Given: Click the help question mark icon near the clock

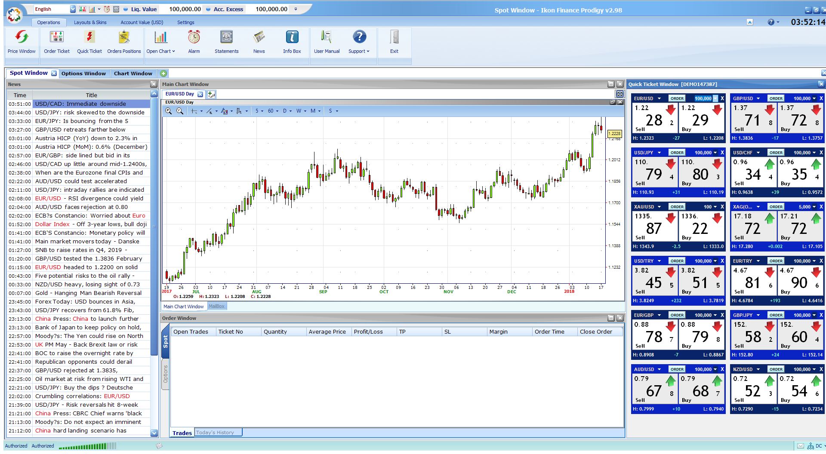Looking at the screenshot, I should [x=771, y=22].
